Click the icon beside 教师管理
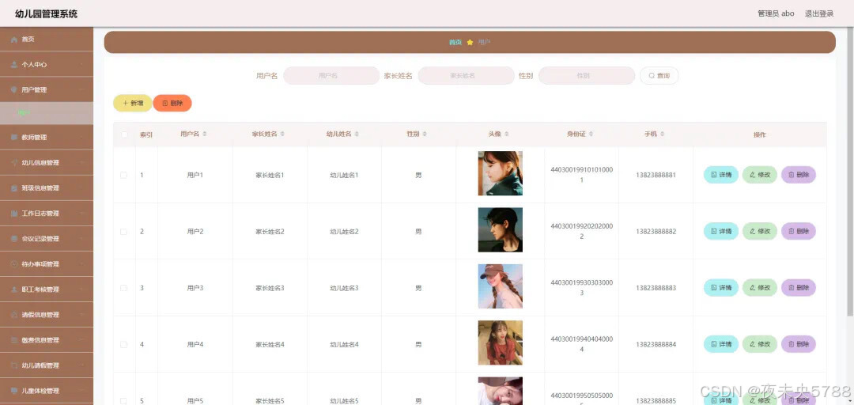The image size is (854, 405). (x=14, y=138)
